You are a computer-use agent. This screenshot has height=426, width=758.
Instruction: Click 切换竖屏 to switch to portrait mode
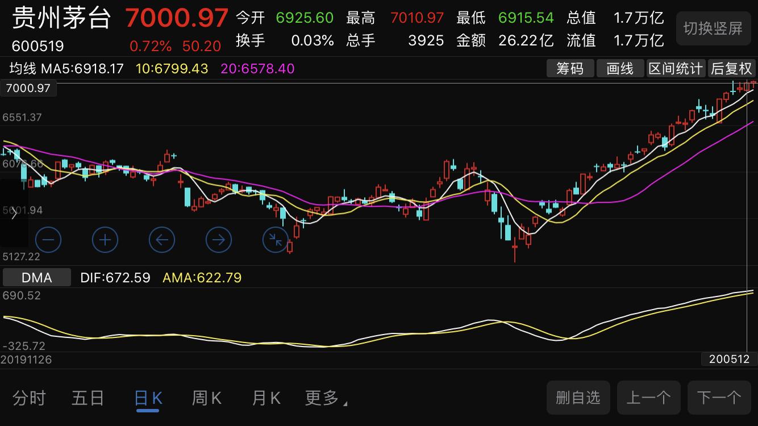pyautogui.click(x=713, y=28)
